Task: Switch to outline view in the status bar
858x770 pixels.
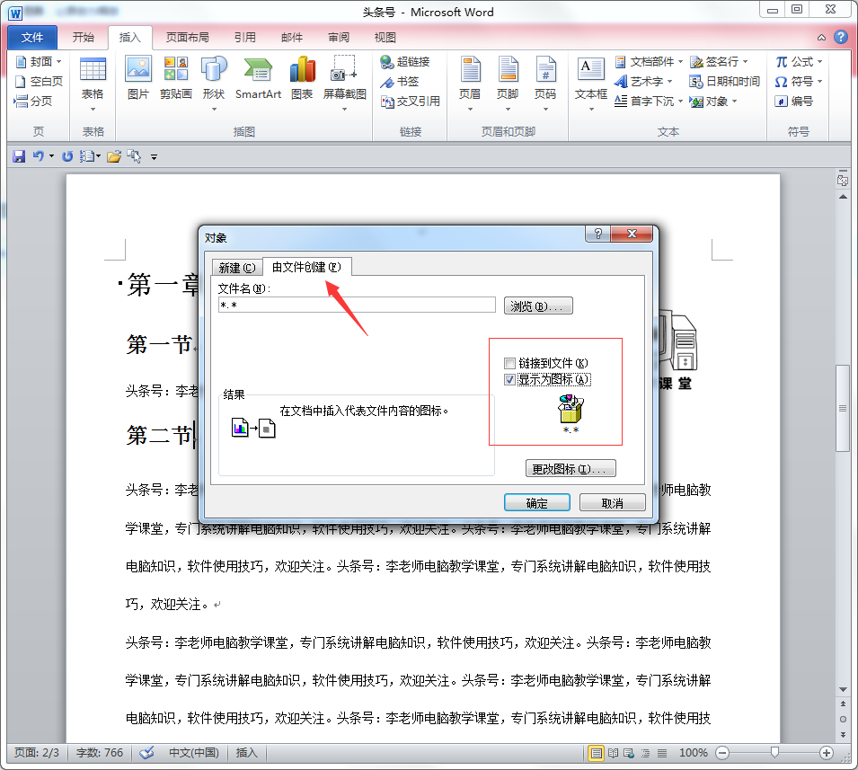Action: tap(646, 753)
